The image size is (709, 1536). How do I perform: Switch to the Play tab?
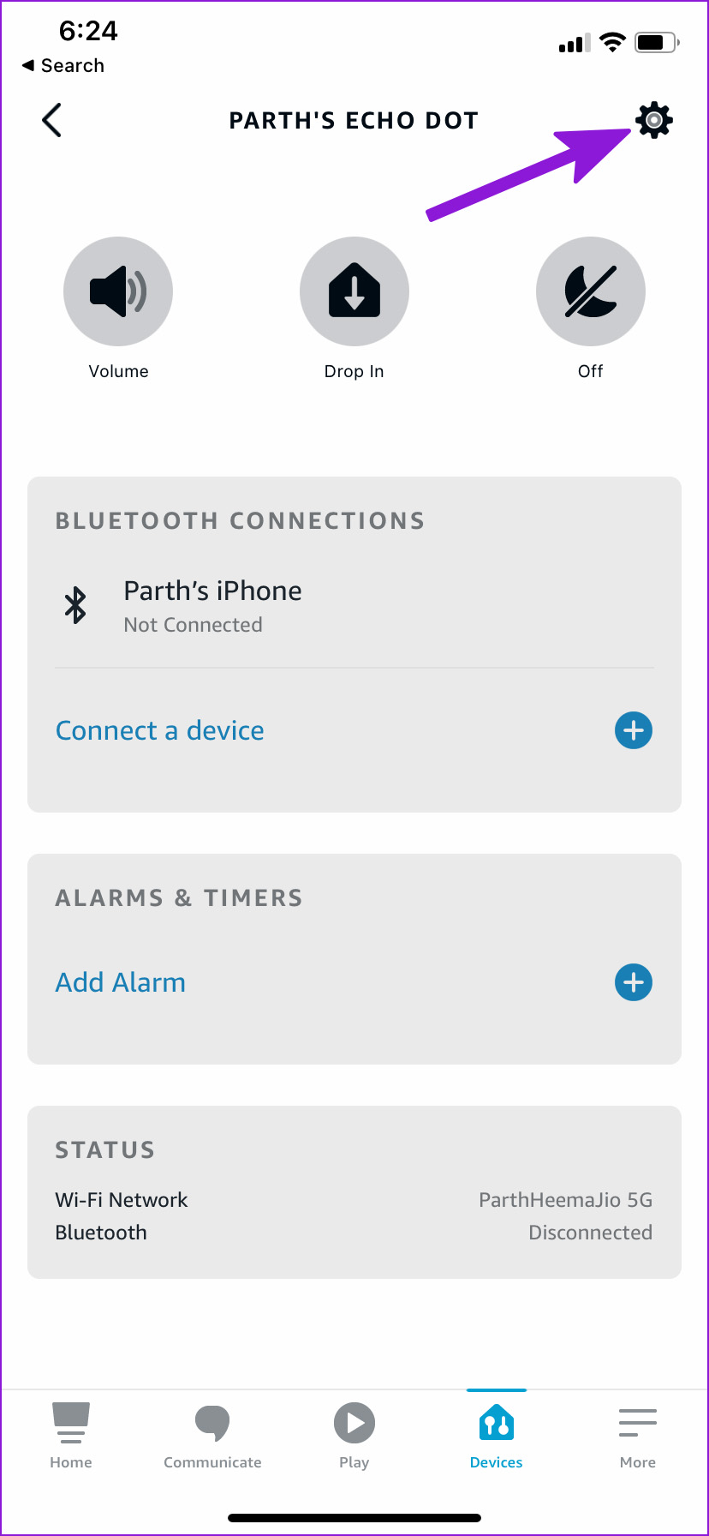pos(354,1436)
